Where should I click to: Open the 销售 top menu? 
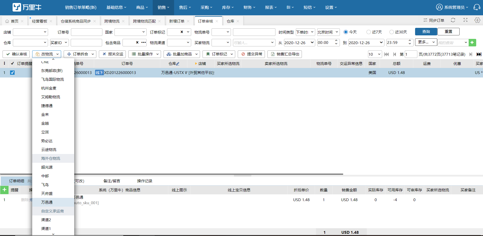163,8
